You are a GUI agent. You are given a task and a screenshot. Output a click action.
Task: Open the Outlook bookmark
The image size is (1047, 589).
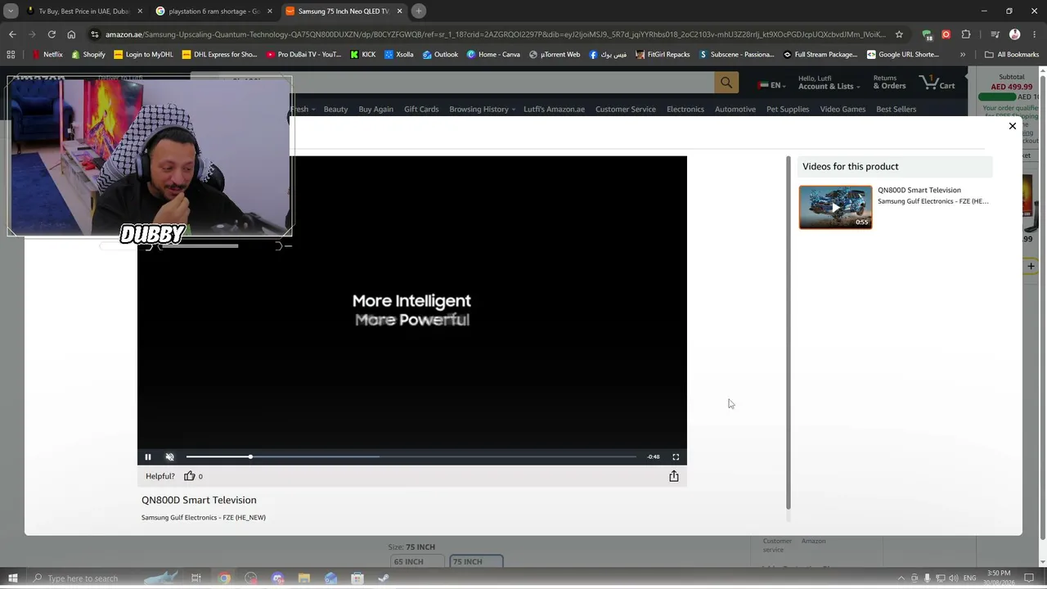(x=440, y=55)
